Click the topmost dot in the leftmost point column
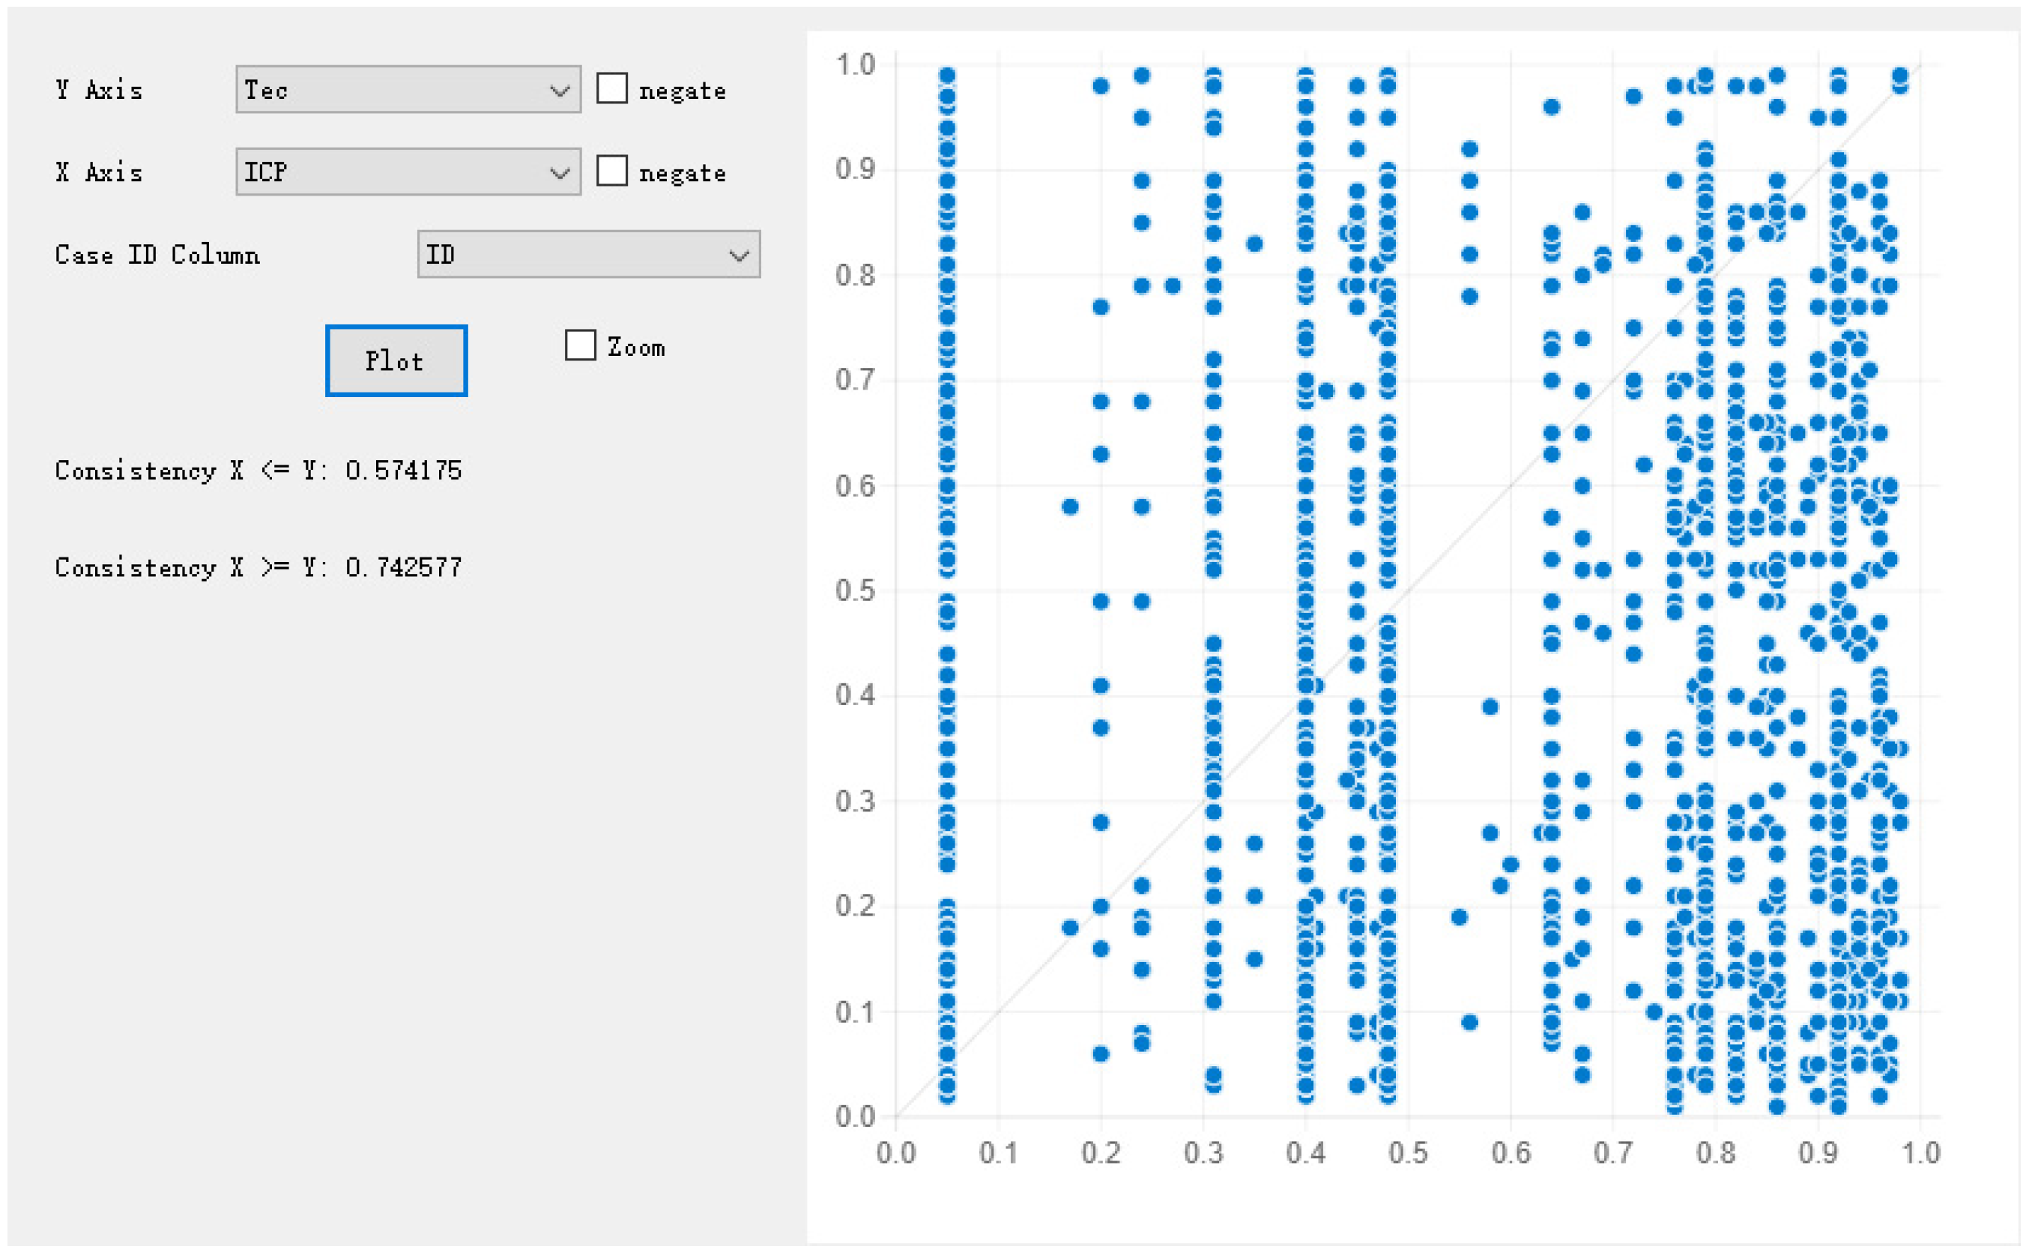2029x1255 pixels. 948,76
